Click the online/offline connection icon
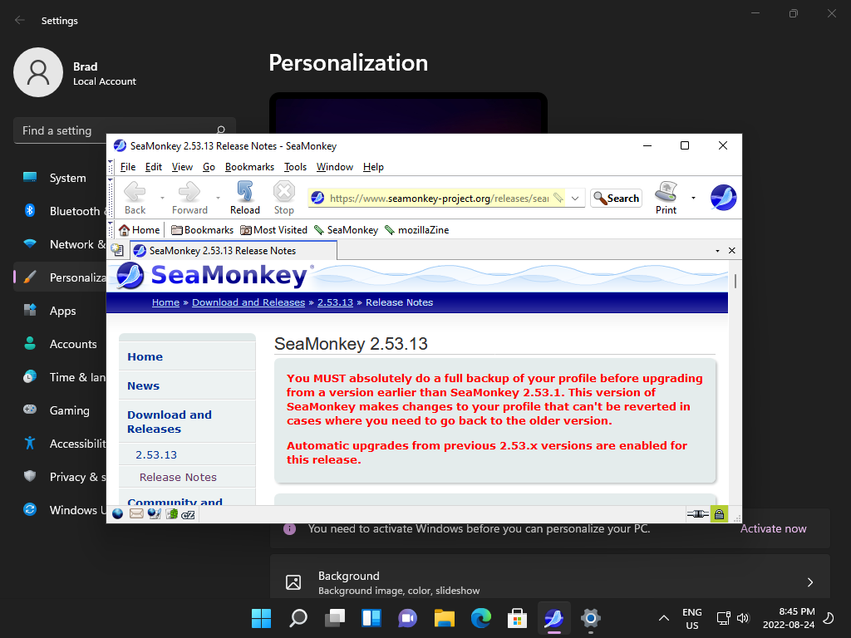This screenshot has height=638, width=851. coord(697,513)
